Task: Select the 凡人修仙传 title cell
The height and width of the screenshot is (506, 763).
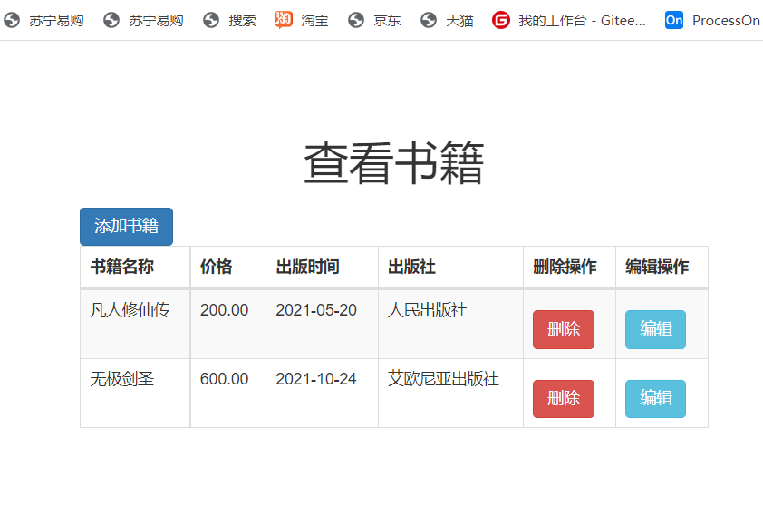Action: pos(135,325)
